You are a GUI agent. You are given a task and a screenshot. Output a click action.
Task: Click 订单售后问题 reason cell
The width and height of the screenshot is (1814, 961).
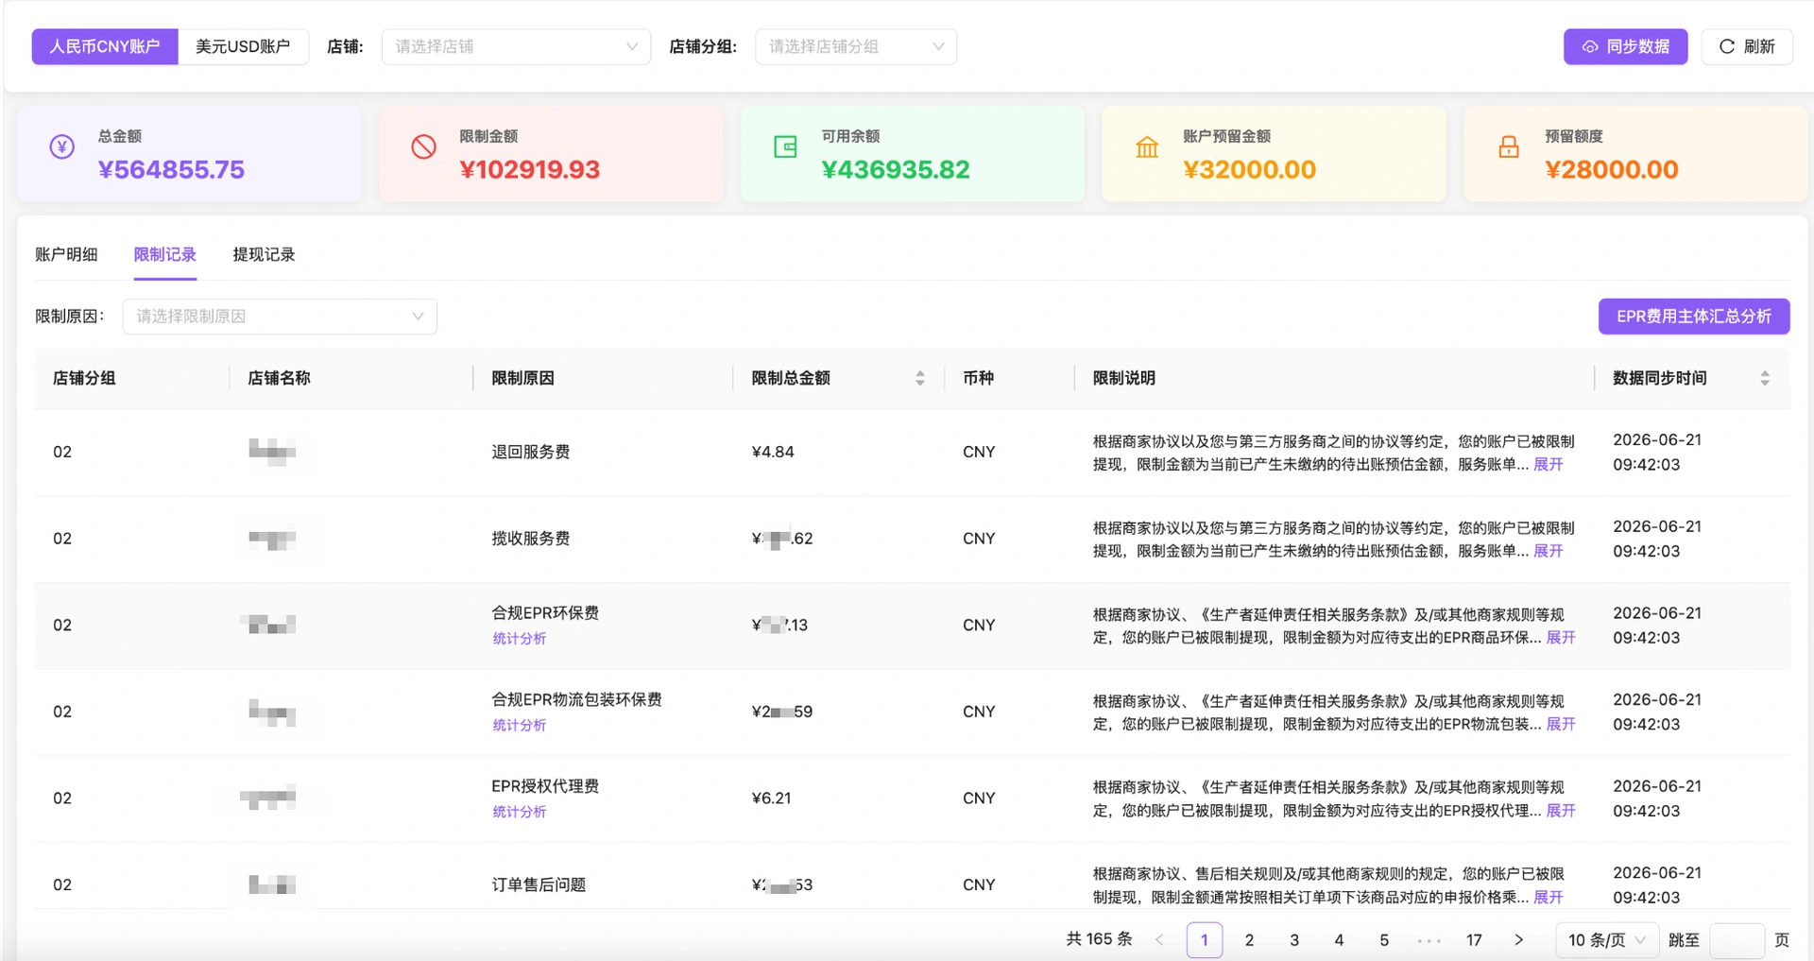[x=539, y=884]
